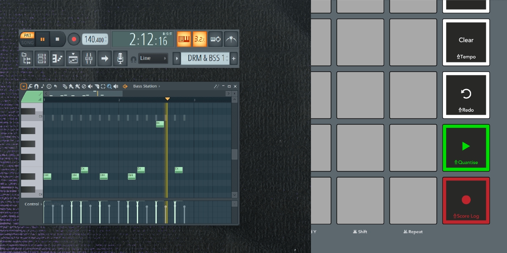
Task: Select the Mute tool speaker-x icon
Action: (90, 86)
